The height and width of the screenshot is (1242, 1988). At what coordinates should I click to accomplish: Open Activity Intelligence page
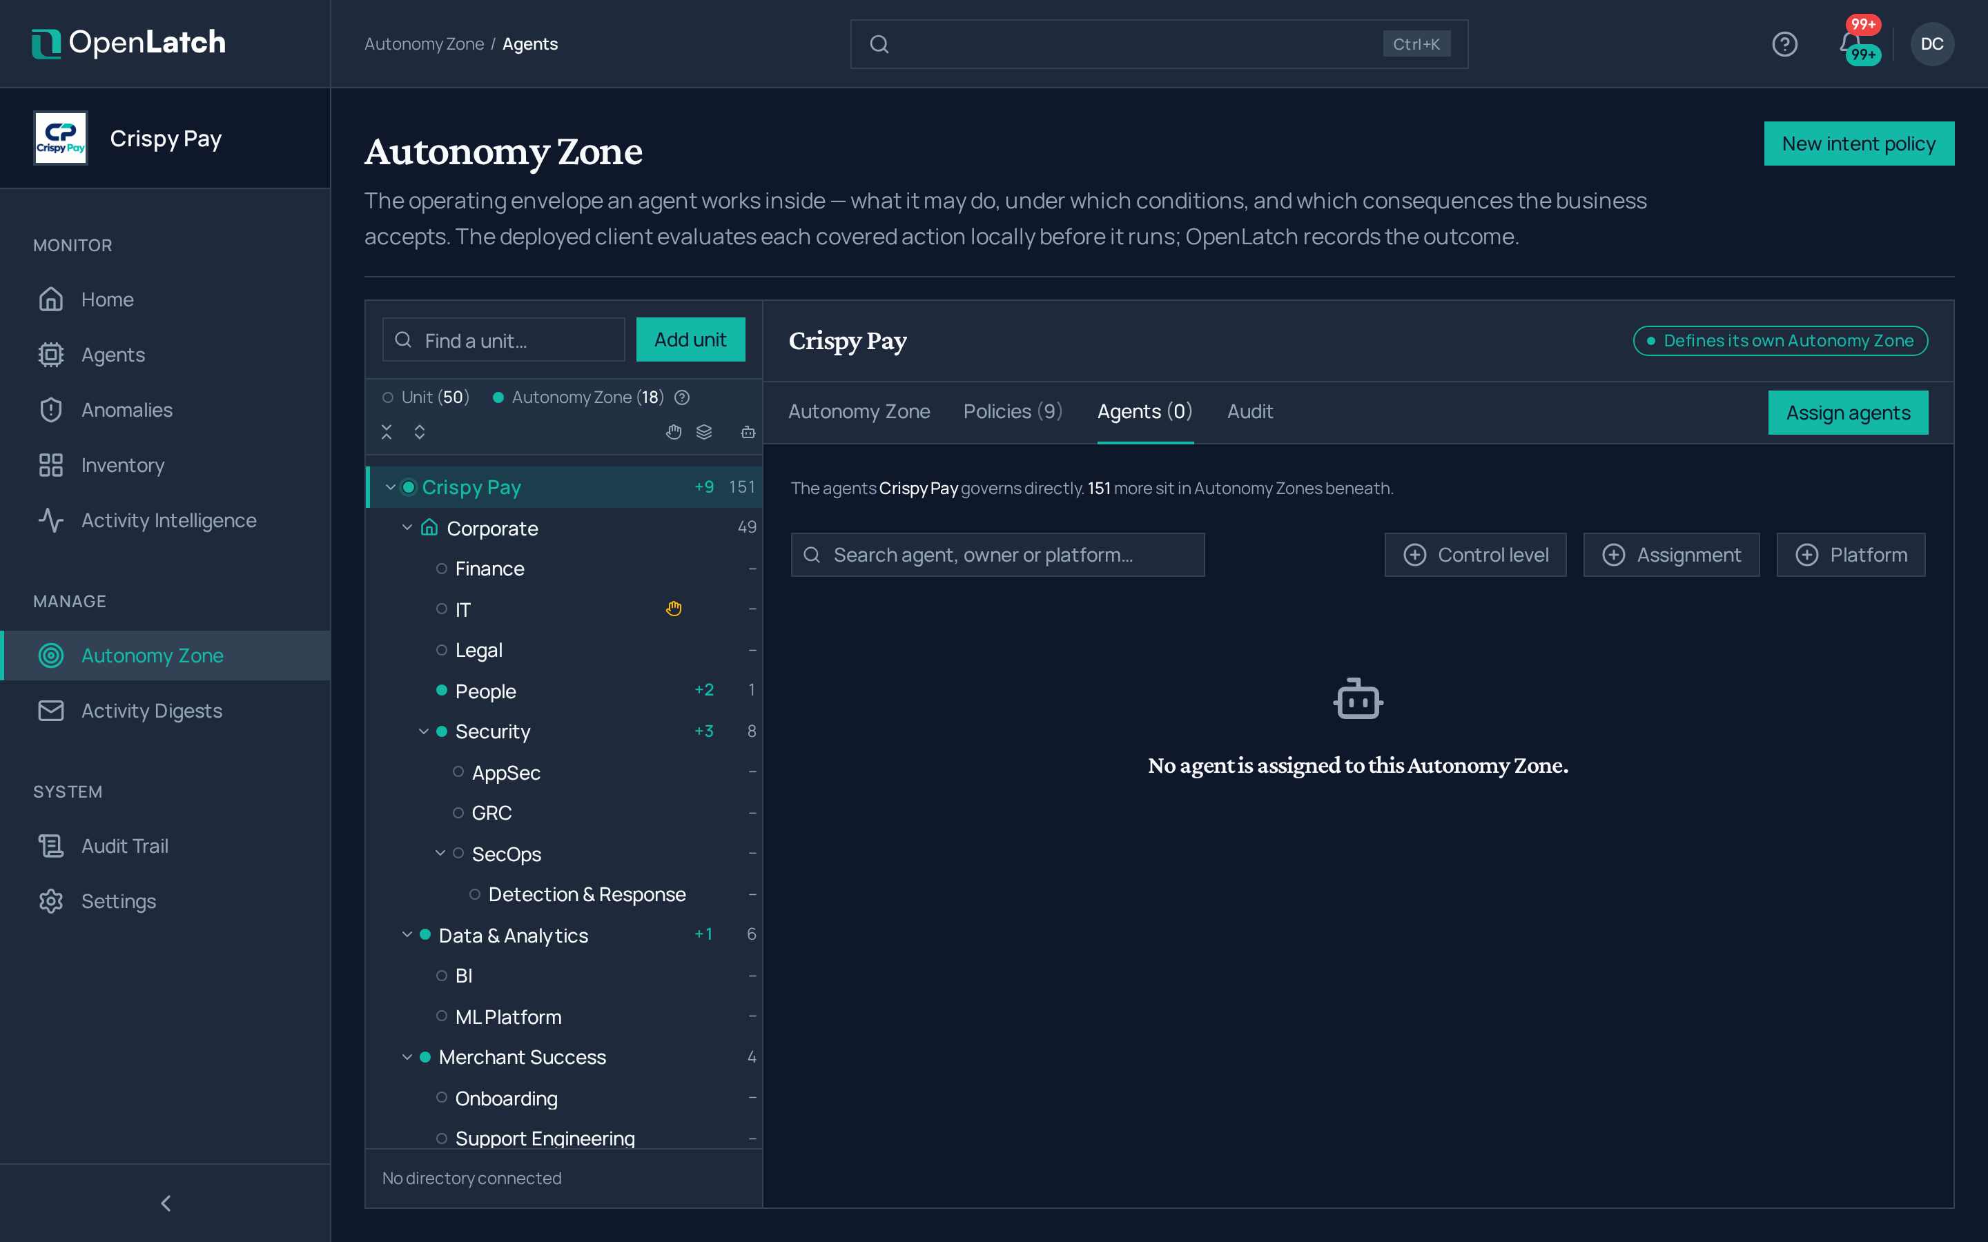tap(165, 520)
